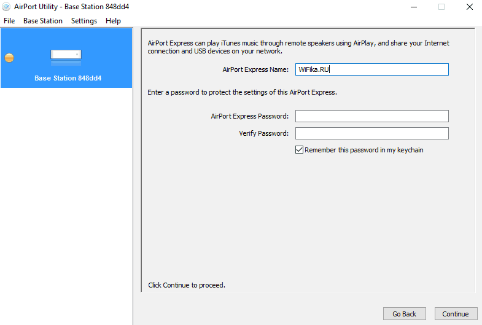Viewport: 482px width, 325px height.
Task: Open the Help menu
Action: click(113, 21)
